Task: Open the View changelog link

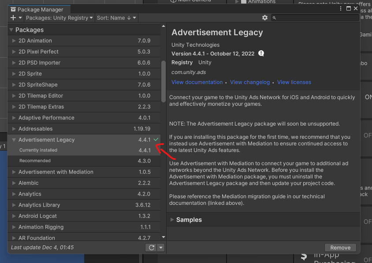Action: point(250,82)
